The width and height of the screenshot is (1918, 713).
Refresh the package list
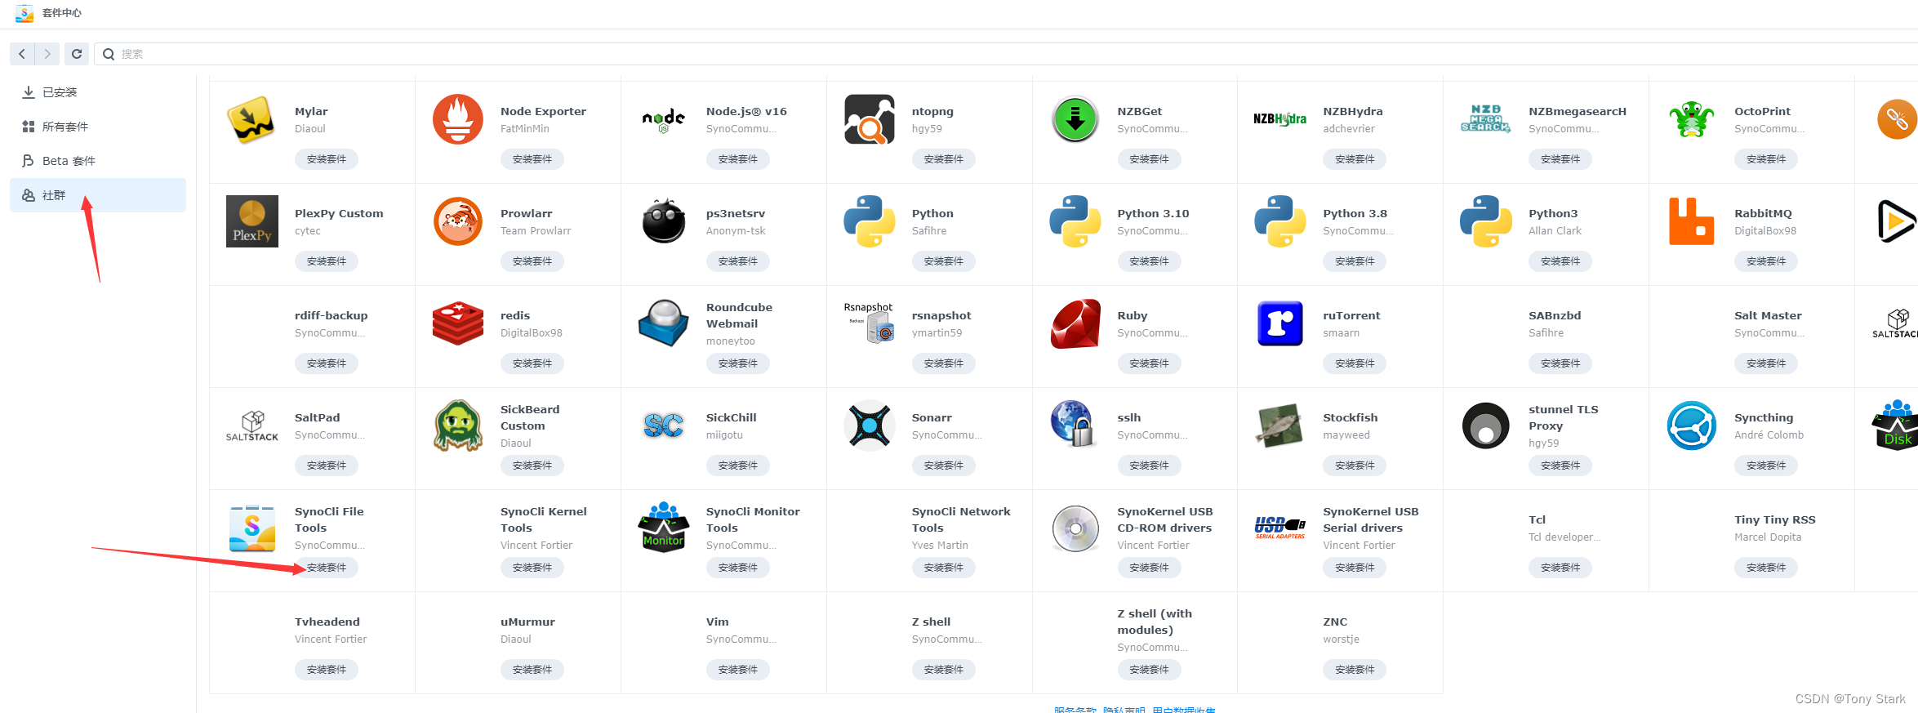pos(77,54)
